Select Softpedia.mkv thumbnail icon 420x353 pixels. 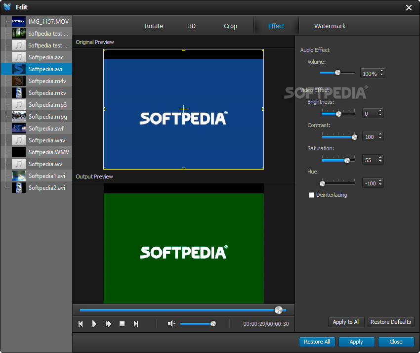[x=19, y=92]
